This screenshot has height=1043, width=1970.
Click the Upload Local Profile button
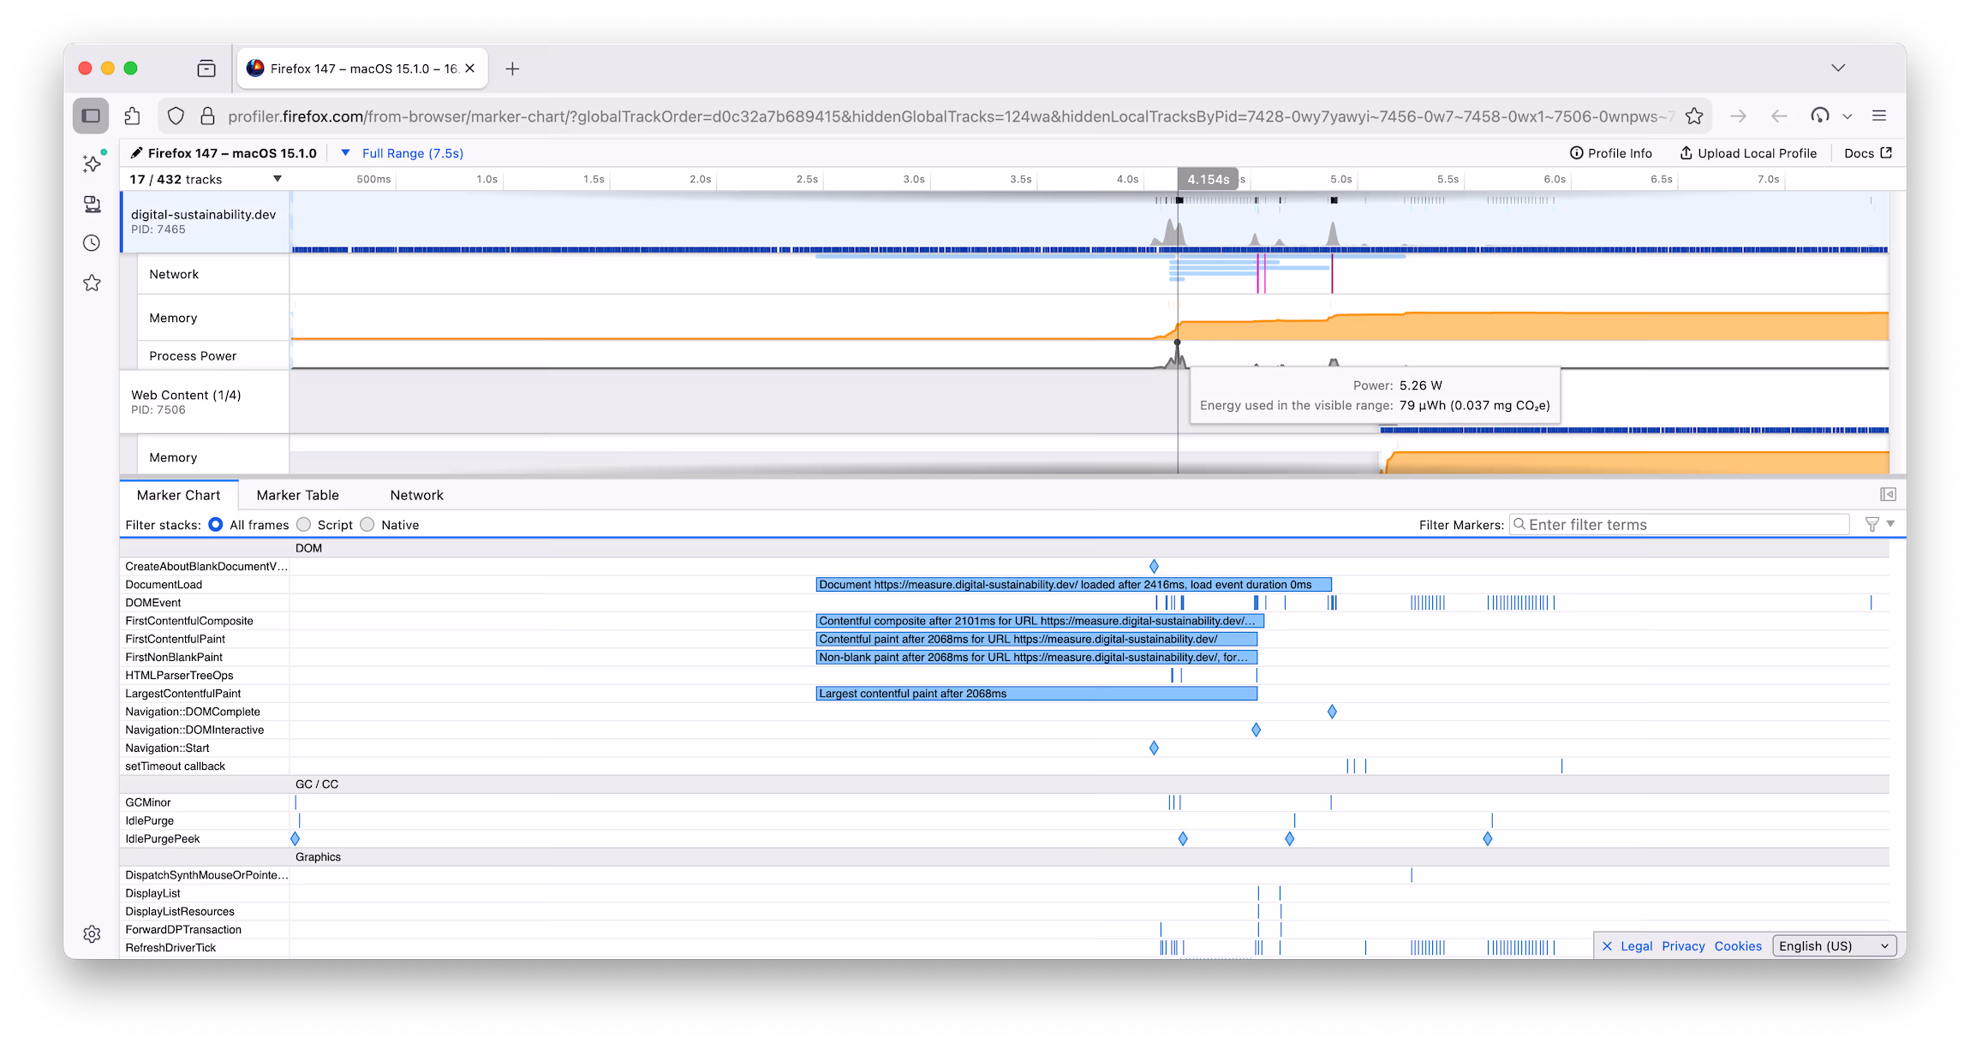point(1748,152)
